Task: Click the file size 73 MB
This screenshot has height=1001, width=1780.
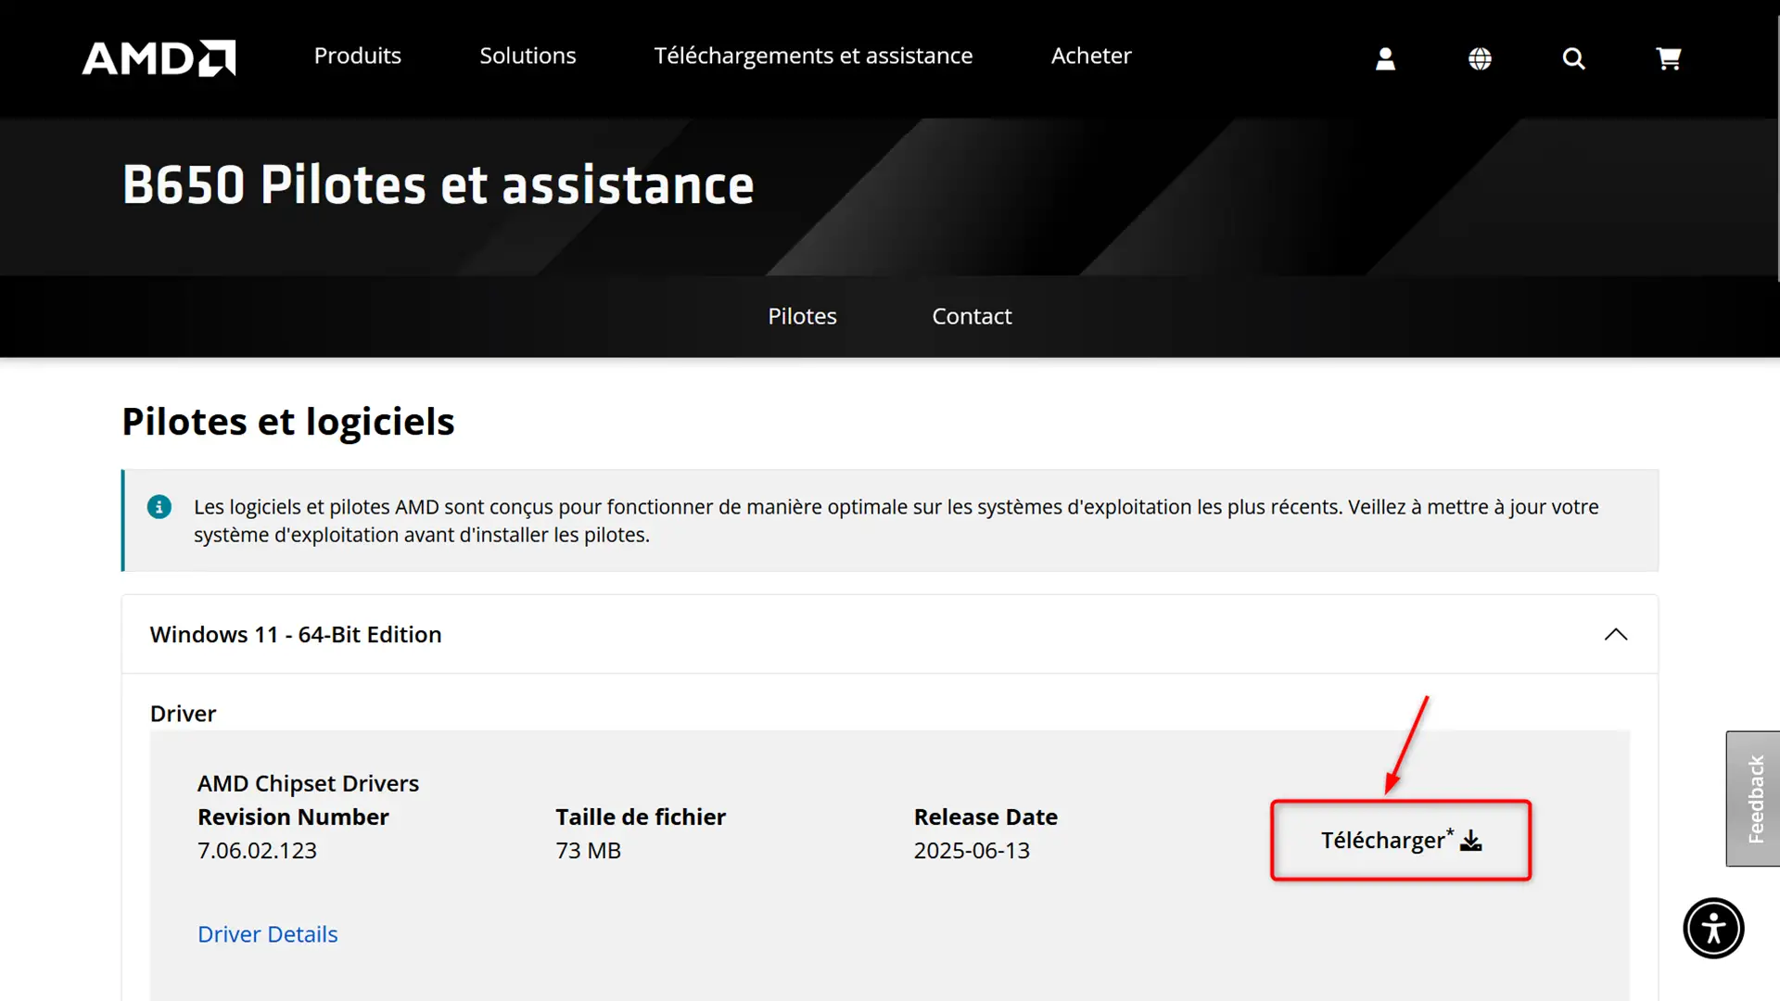Action: [x=588, y=850]
